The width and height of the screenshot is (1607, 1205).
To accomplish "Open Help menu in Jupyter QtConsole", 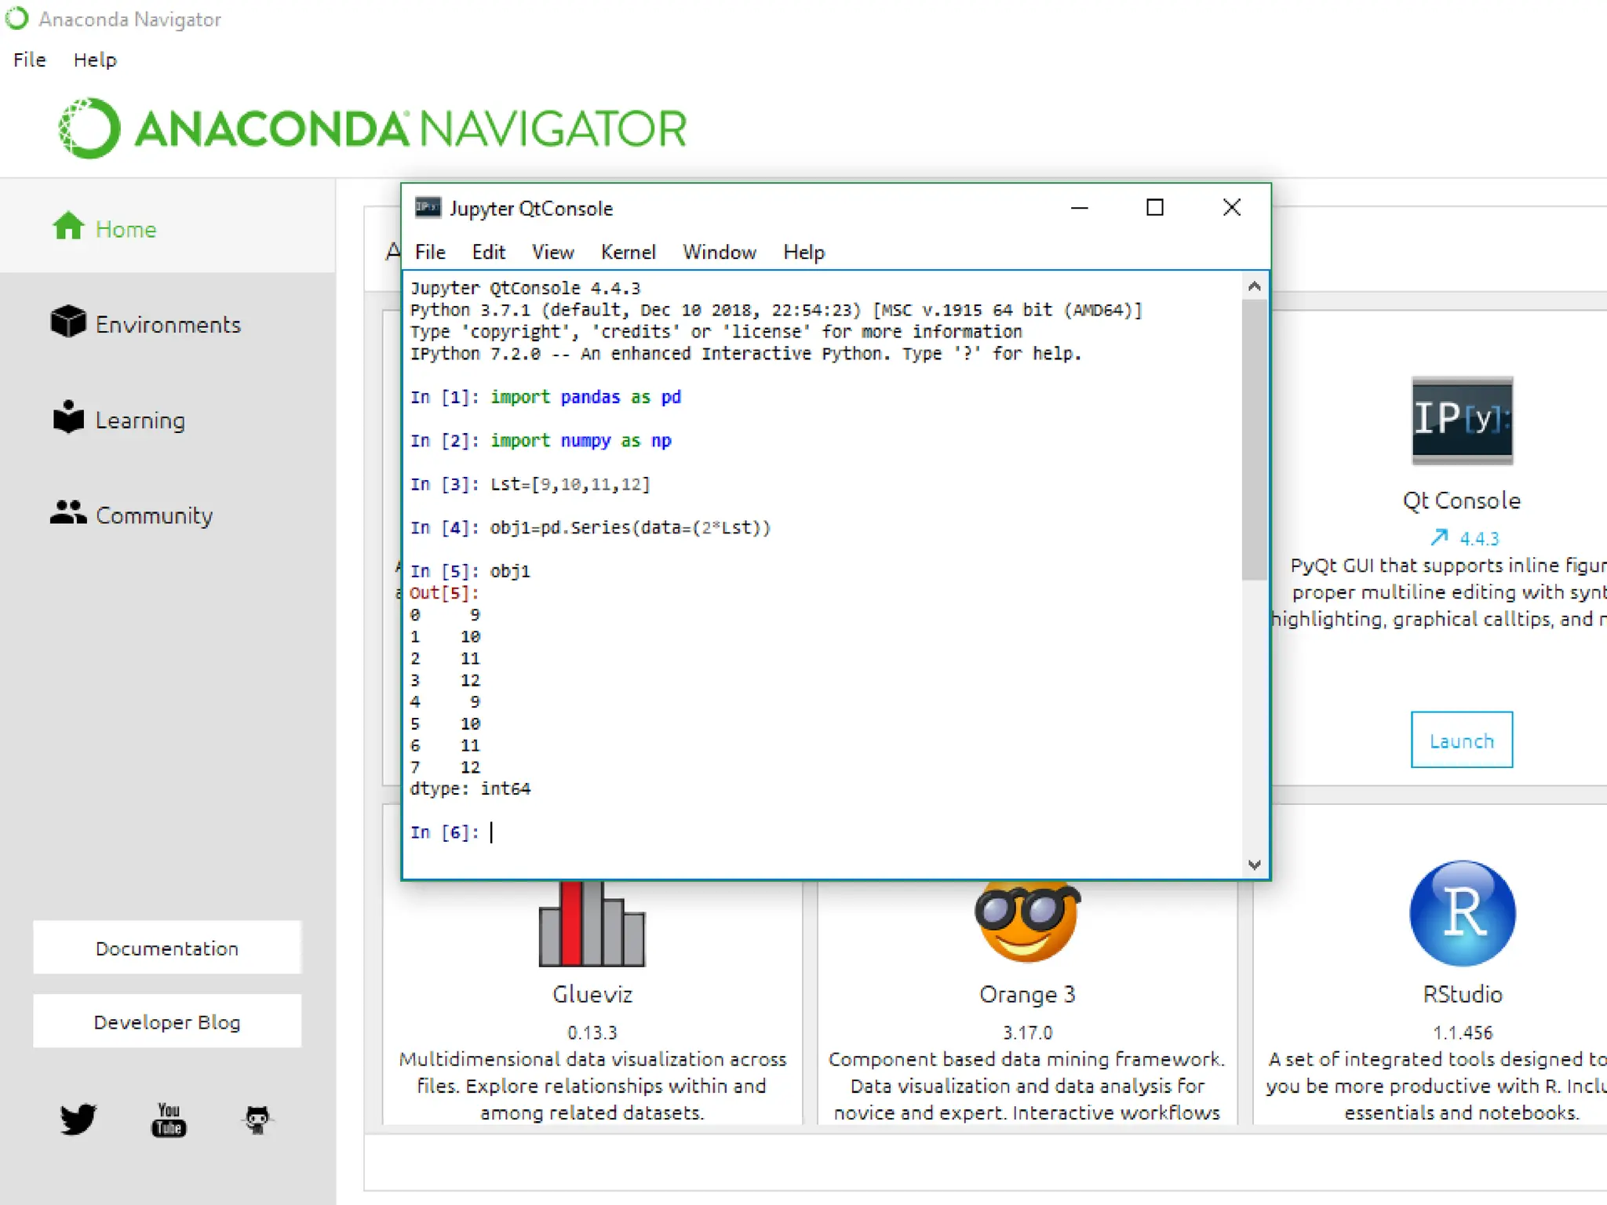I will coord(803,252).
